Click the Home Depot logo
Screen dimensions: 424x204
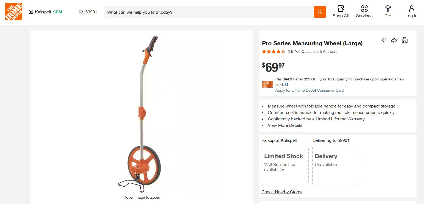click(13, 12)
